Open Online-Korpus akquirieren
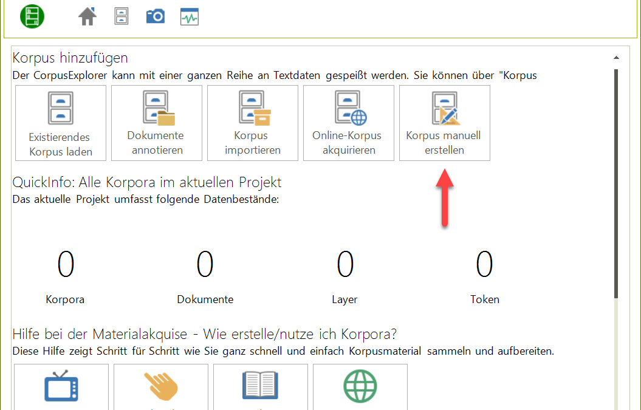Screen dimensions: 641x410 [349, 123]
